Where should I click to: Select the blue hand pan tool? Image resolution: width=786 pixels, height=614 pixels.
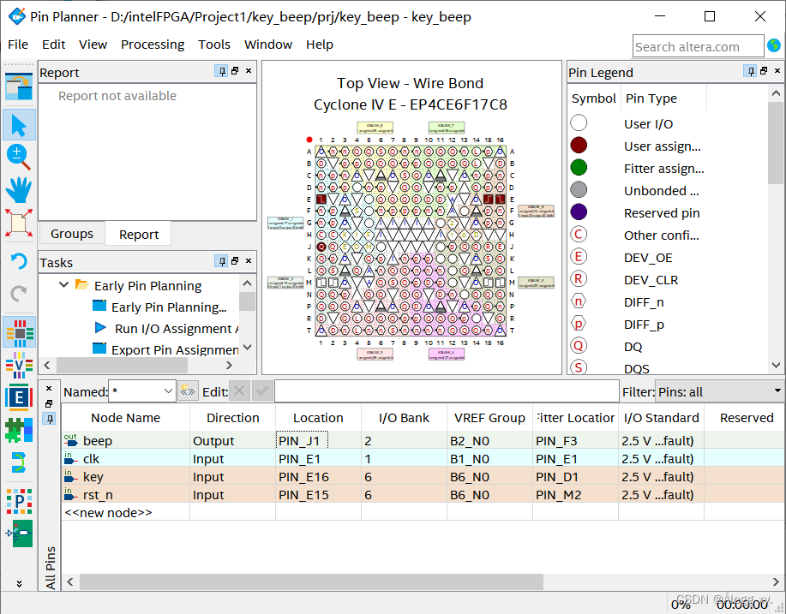[19, 189]
